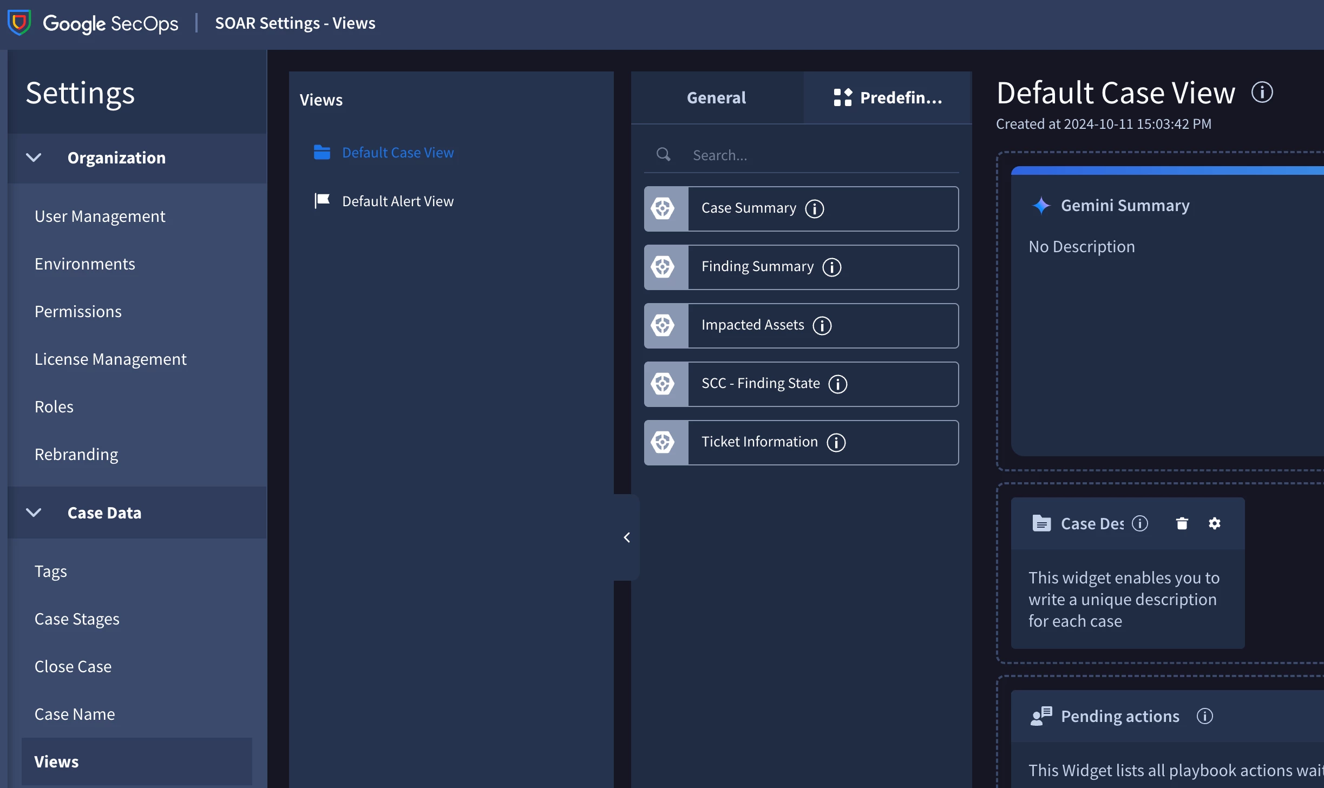Open Environments settings
The width and height of the screenshot is (1324, 788).
point(85,264)
